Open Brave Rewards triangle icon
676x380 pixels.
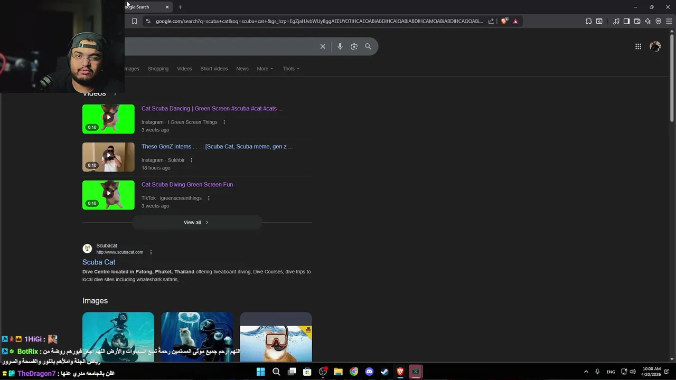pyautogui.click(x=515, y=21)
